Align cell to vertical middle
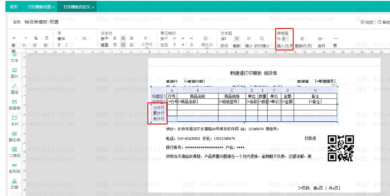The height and width of the screenshot is (196, 390). click(183, 45)
